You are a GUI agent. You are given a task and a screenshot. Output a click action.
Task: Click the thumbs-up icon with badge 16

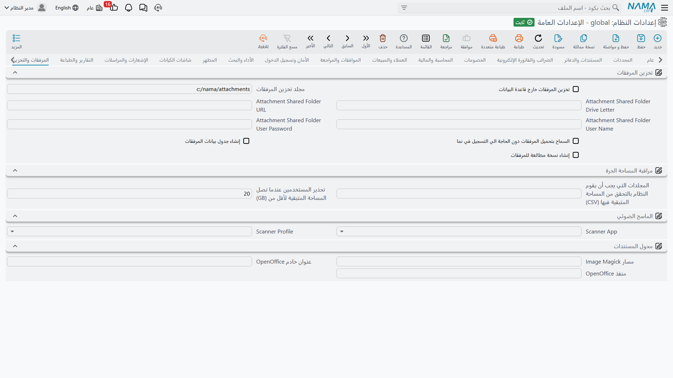click(x=114, y=7)
